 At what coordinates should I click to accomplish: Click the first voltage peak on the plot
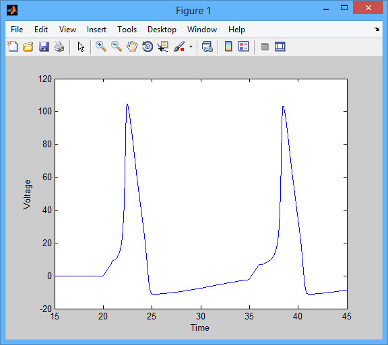[127, 104]
